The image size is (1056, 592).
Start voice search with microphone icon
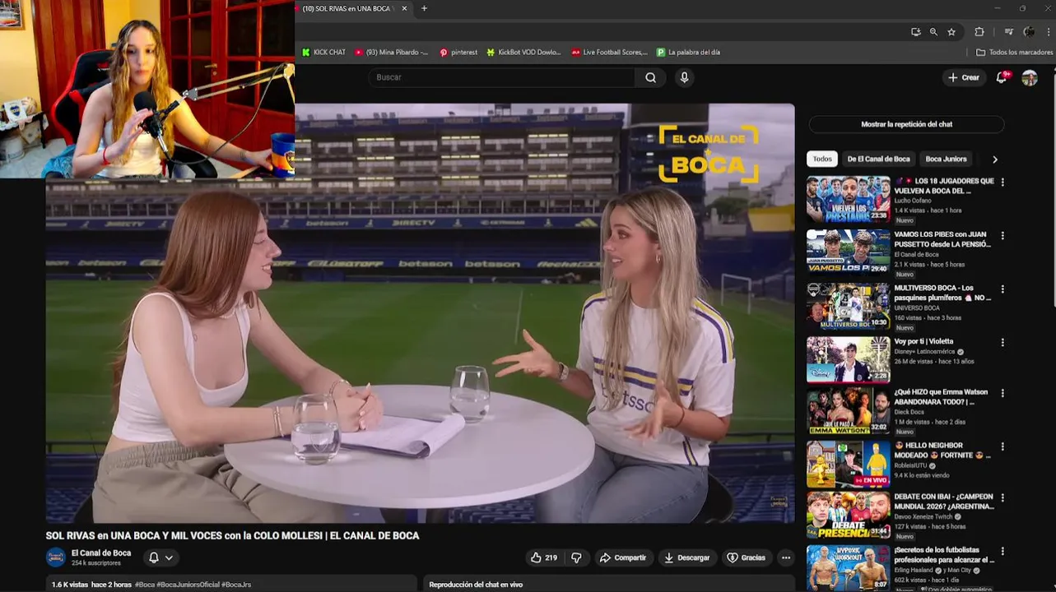(x=684, y=77)
